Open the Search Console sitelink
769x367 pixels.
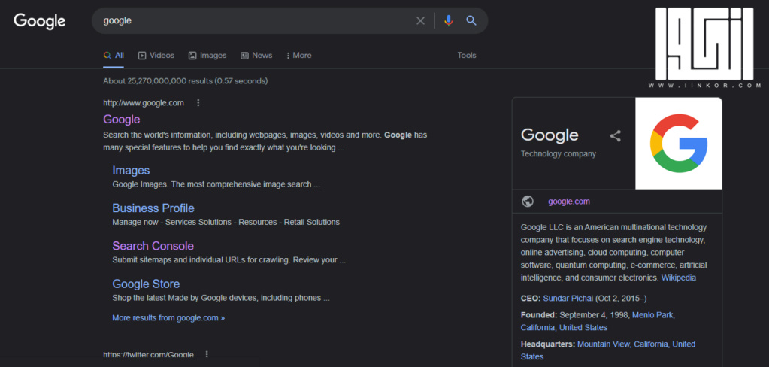pyautogui.click(x=153, y=246)
